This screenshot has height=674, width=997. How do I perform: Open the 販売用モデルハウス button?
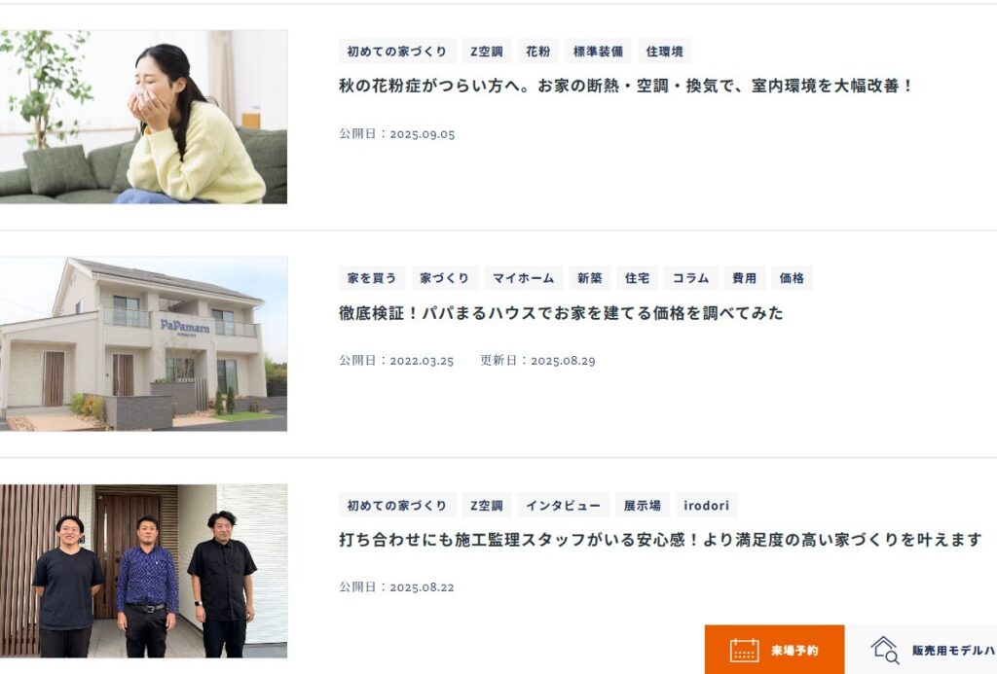click(921, 650)
